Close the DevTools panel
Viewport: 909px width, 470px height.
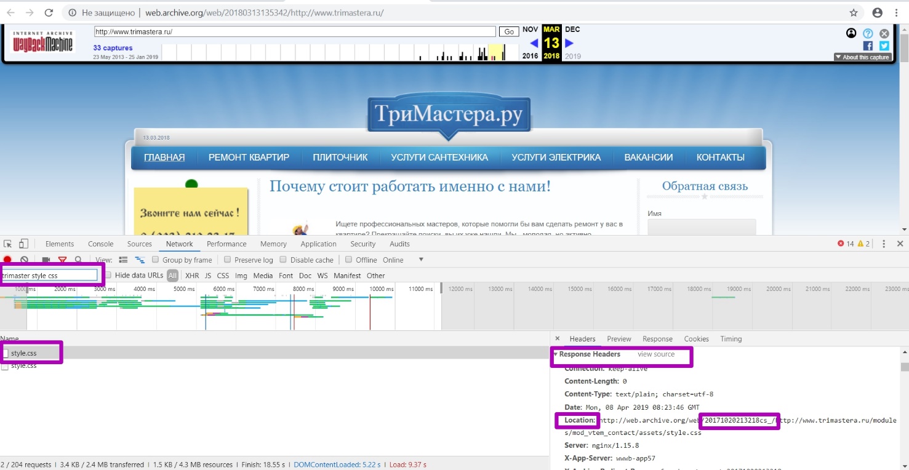click(900, 244)
